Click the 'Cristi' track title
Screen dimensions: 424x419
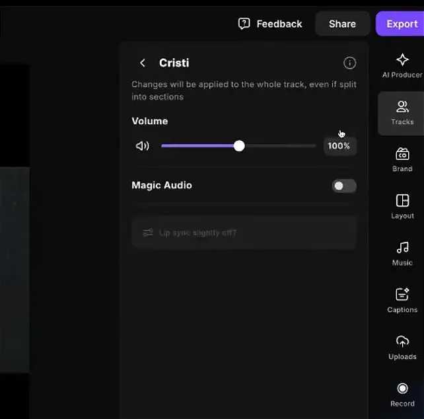(174, 63)
